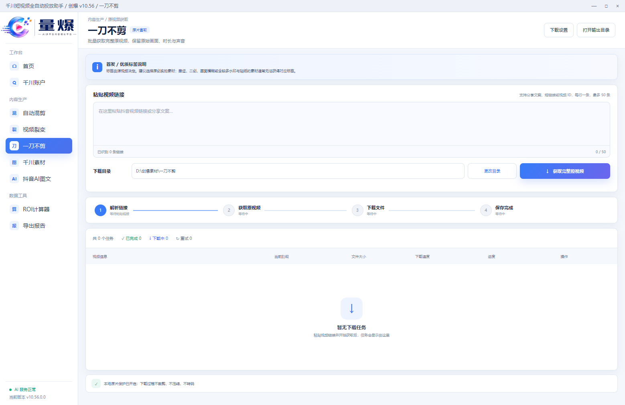
Task: Open the 首页 home icon in sidebar
Action: coord(14,66)
